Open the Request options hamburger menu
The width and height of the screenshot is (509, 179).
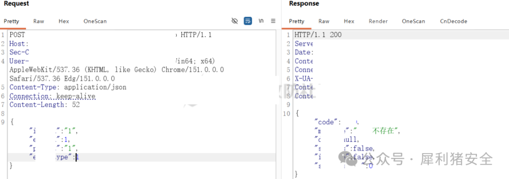click(273, 21)
